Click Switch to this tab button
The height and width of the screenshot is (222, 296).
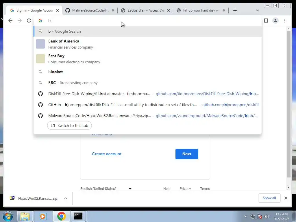(x=69, y=125)
